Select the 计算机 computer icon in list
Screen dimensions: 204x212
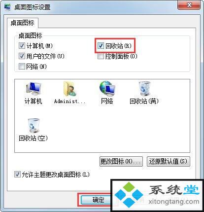click(34, 89)
